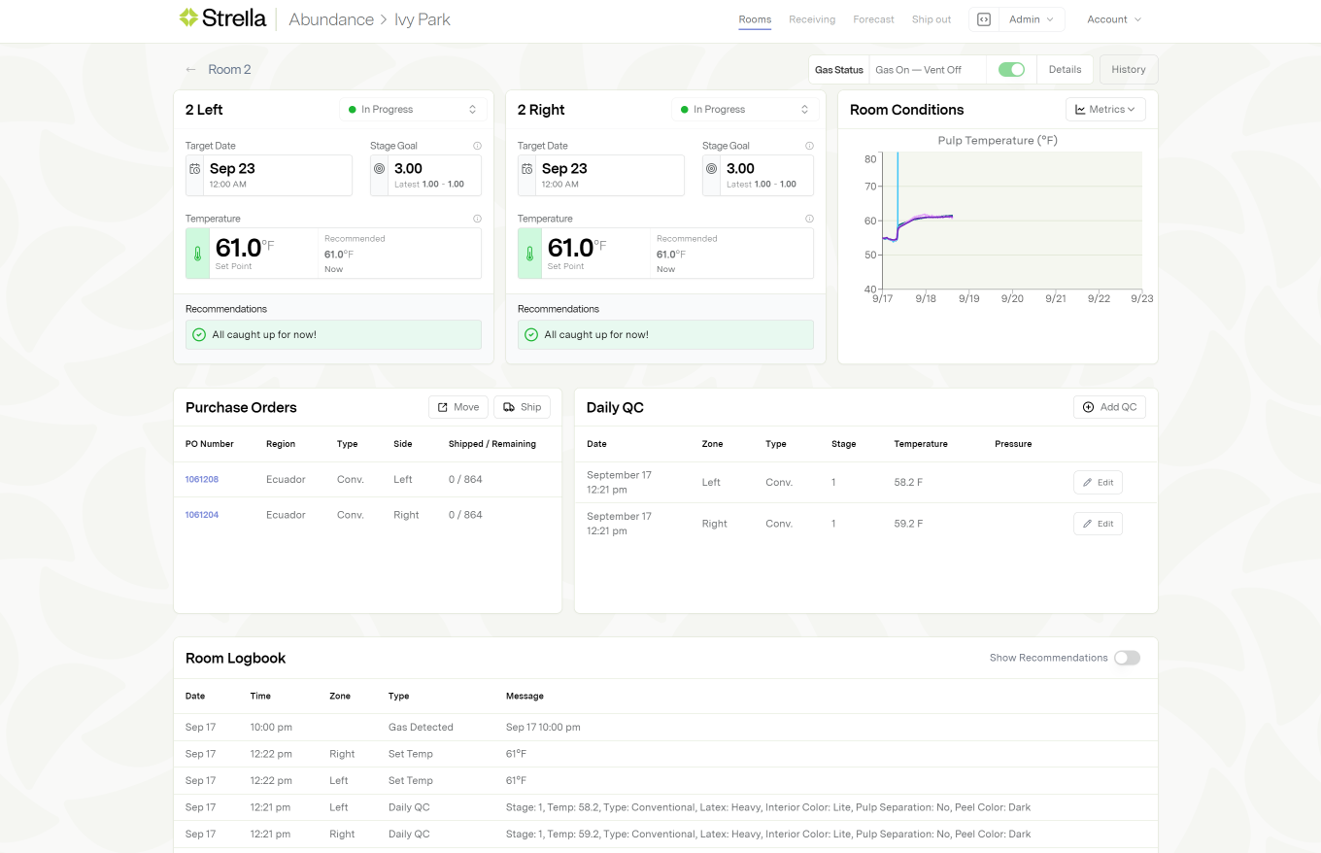
Task: Click the Strella logo
Action: 222,17
